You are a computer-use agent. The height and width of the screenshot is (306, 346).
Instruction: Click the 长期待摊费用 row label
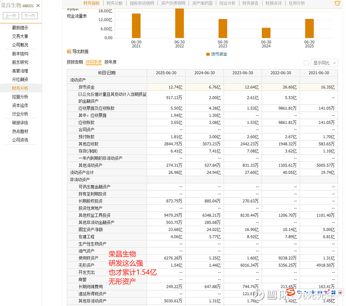(x=90, y=287)
